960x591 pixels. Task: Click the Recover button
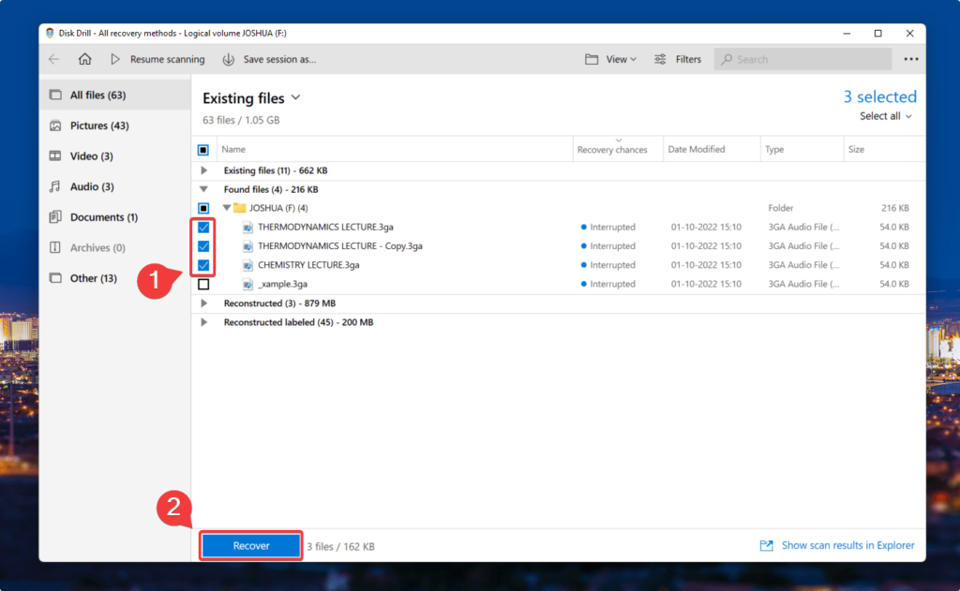[250, 545]
